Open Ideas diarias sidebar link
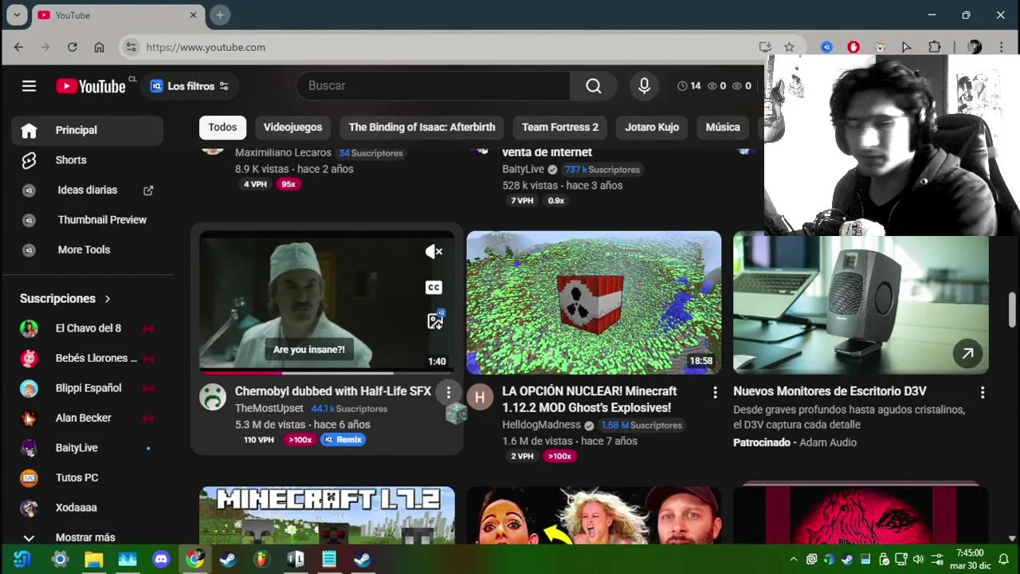This screenshot has width=1020, height=574. [x=88, y=190]
